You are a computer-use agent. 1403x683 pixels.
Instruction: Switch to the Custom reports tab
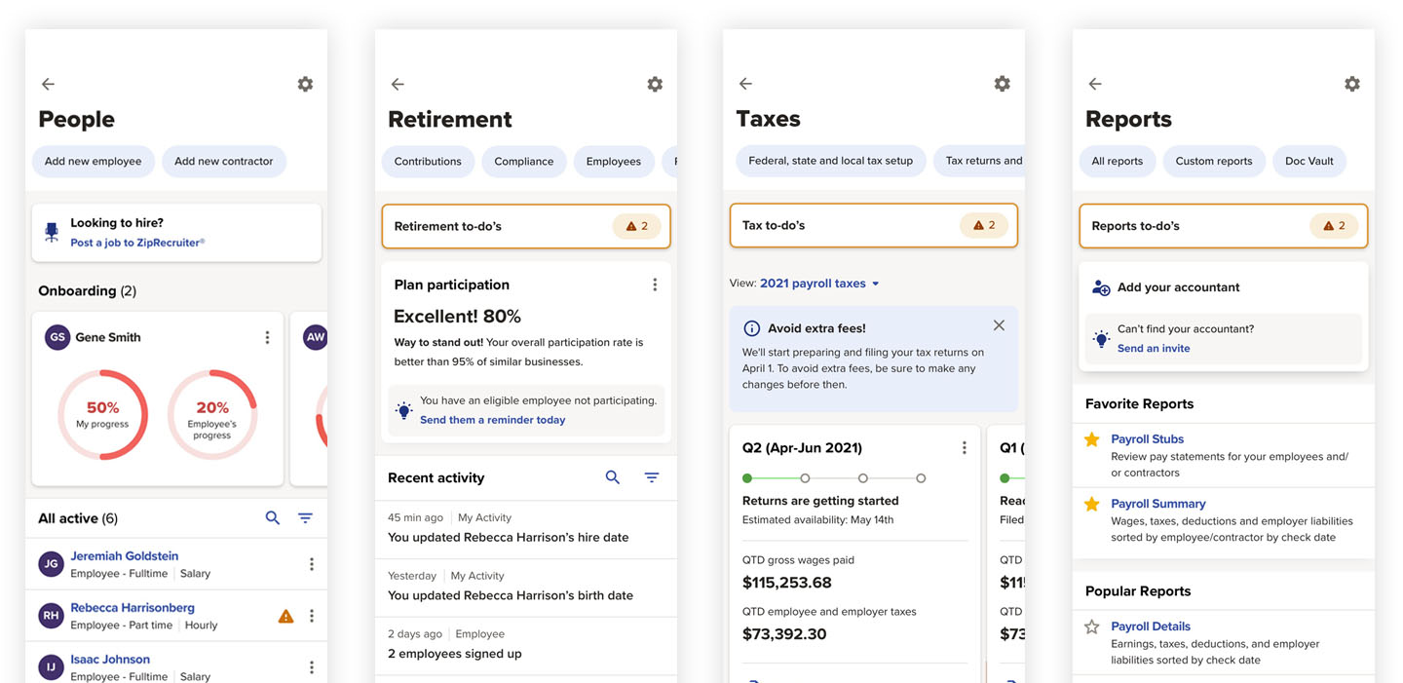pyautogui.click(x=1214, y=162)
